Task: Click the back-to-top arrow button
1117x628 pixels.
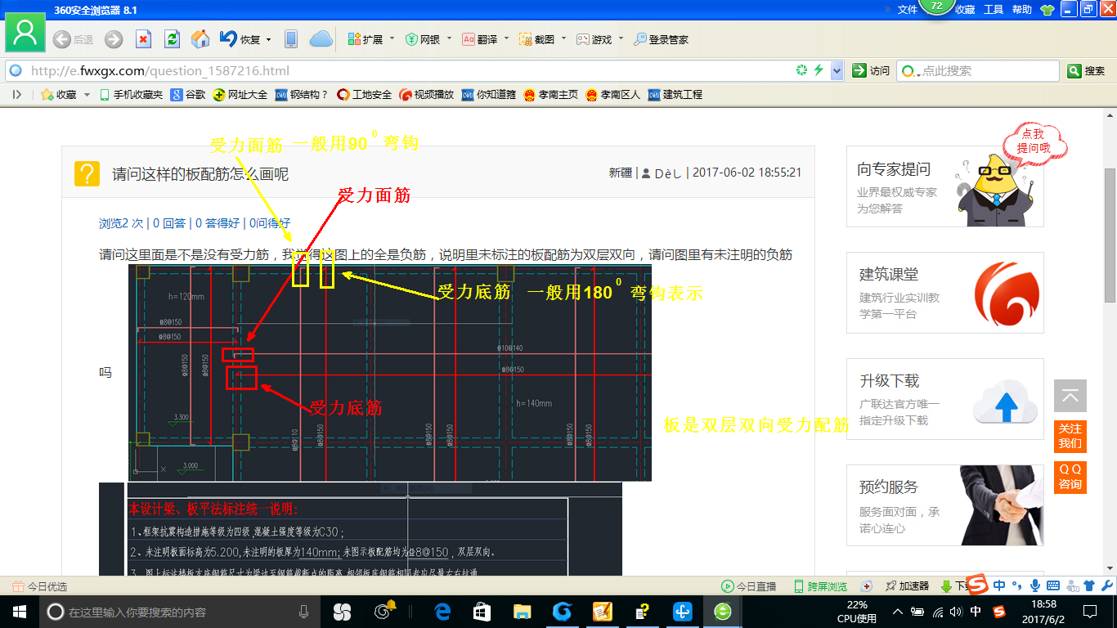Action: [1070, 396]
